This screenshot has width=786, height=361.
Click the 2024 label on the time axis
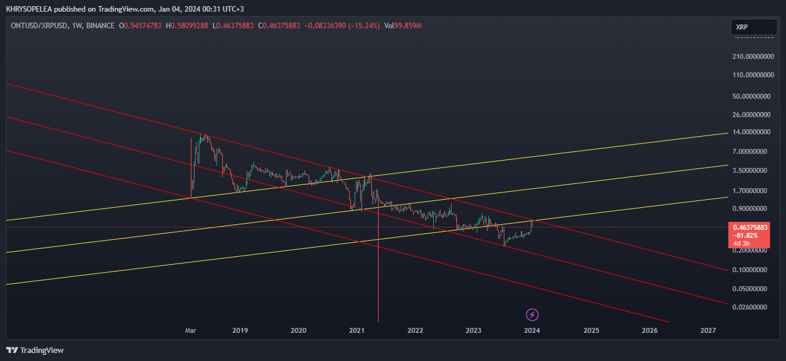click(532, 330)
